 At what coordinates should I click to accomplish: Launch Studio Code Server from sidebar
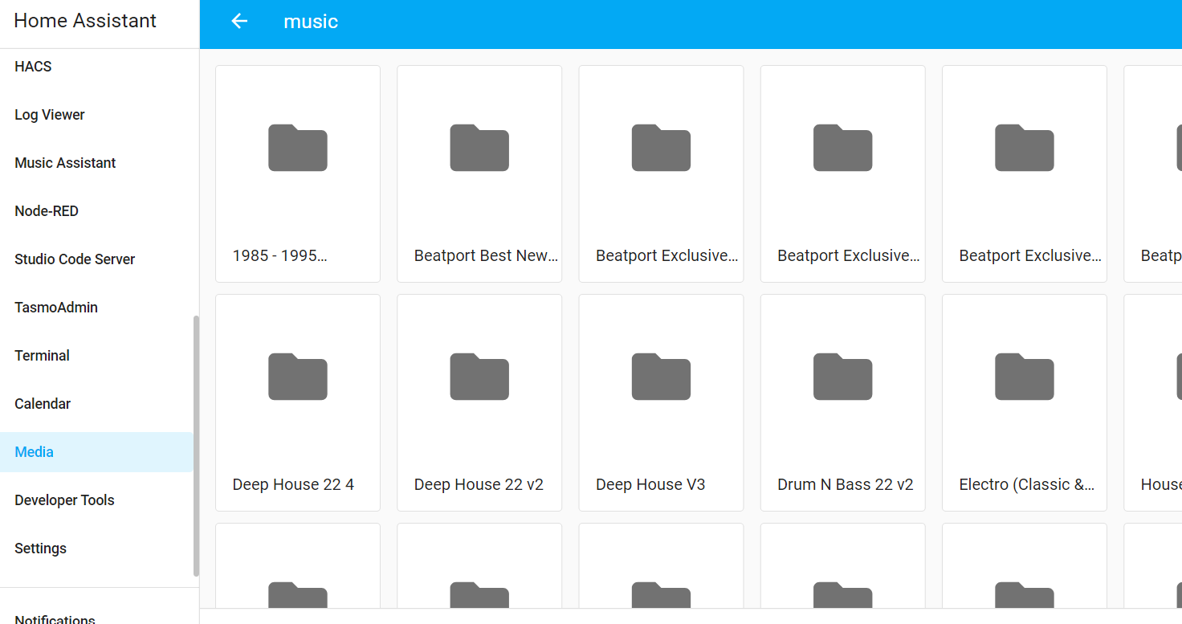(x=96, y=259)
